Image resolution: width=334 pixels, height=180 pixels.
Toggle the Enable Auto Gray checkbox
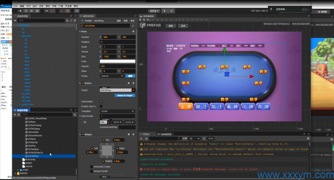click(101, 106)
